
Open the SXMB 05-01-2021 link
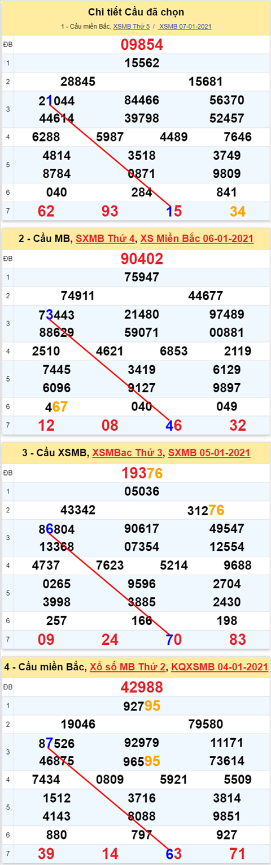(209, 453)
